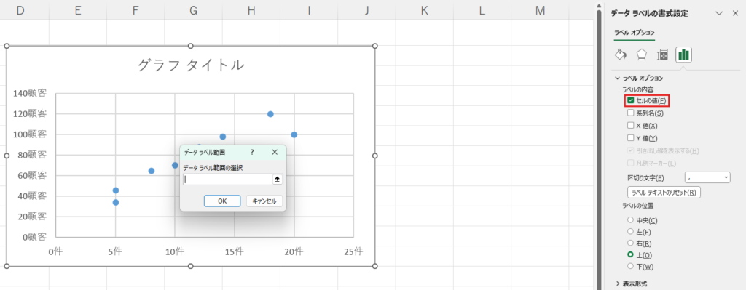
Task: Click the 10件 horizontal axis label
Action: [x=175, y=251]
